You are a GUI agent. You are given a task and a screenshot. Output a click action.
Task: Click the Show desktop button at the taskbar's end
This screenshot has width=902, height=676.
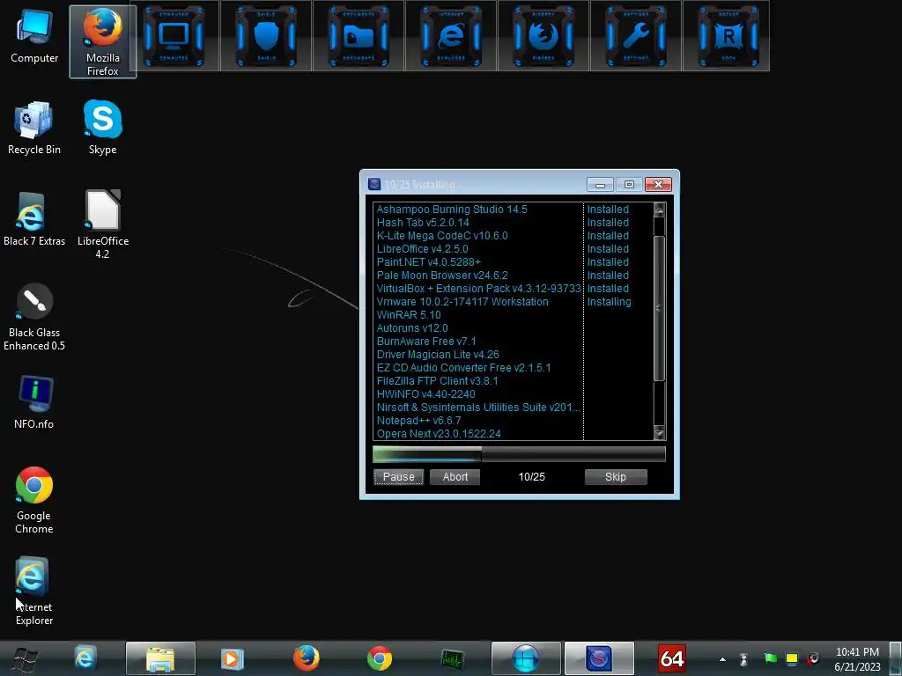tap(896, 658)
